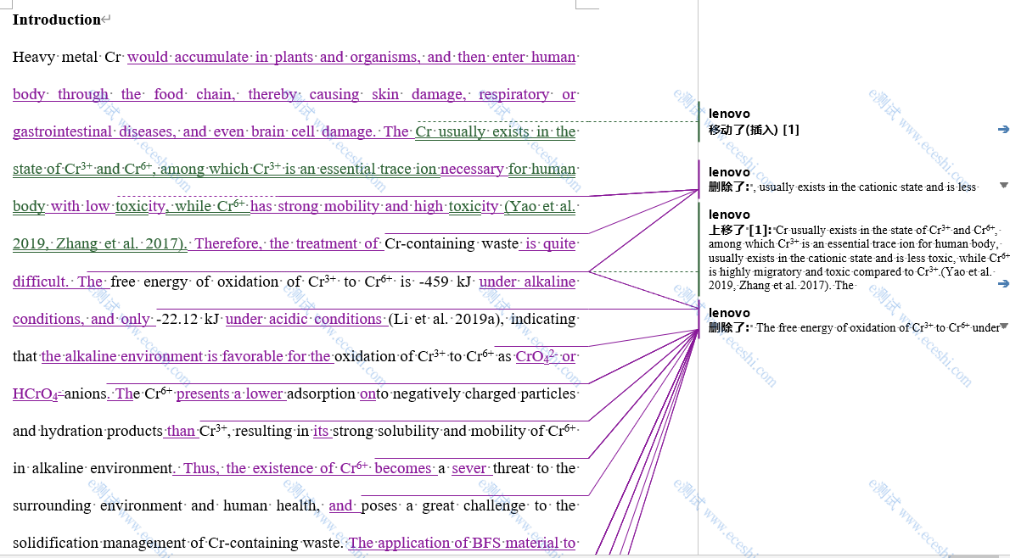Click the inserted 'HCrO4' anion text

(36, 394)
